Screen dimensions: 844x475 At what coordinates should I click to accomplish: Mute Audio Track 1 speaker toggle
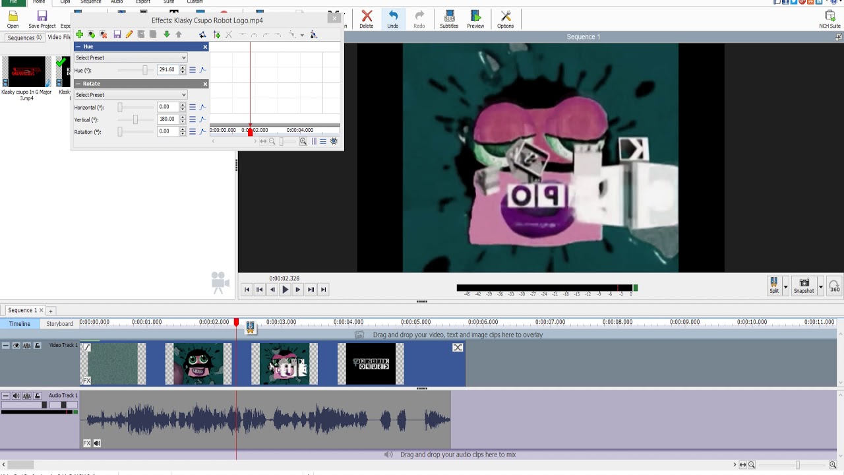click(16, 396)
